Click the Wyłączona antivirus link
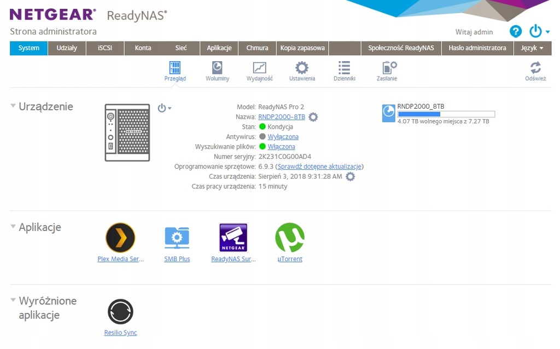 coord(283,137)
